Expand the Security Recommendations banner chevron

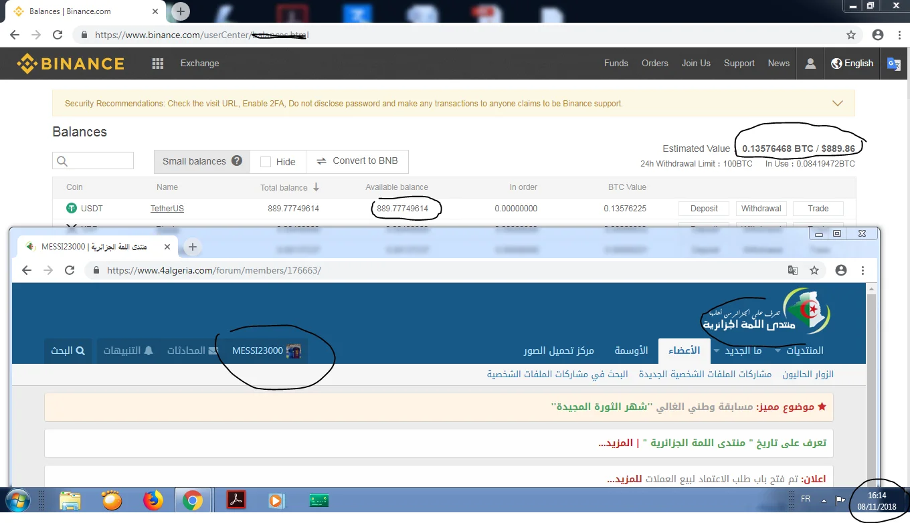pyautogui.click(x=837, y=104)
